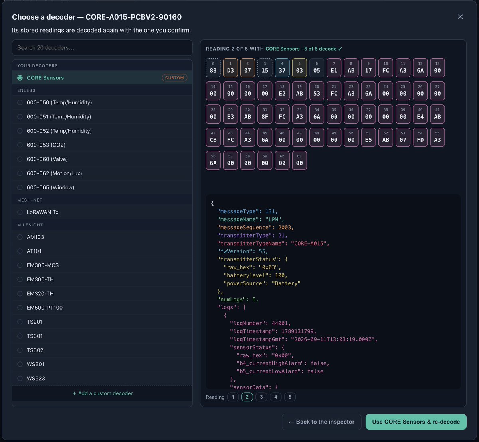This screenshot has width=479, height=442.
Task: Select the TS301 decoder
Action: pyautogui.click(x=102, y=336)
